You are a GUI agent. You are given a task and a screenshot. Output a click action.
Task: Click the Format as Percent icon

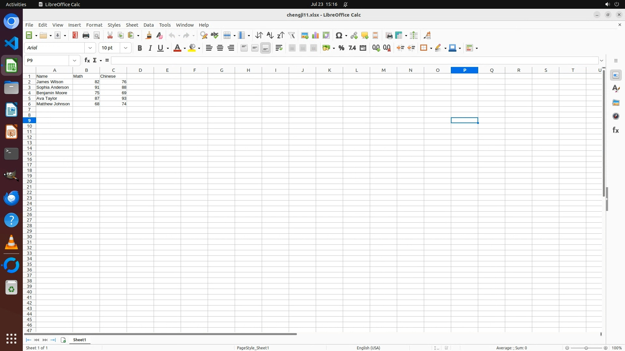click(341, 48)
